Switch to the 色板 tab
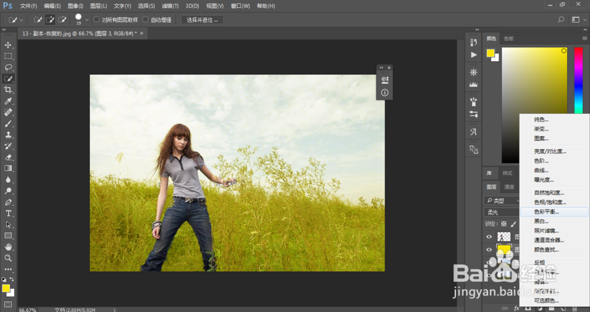 509,38
